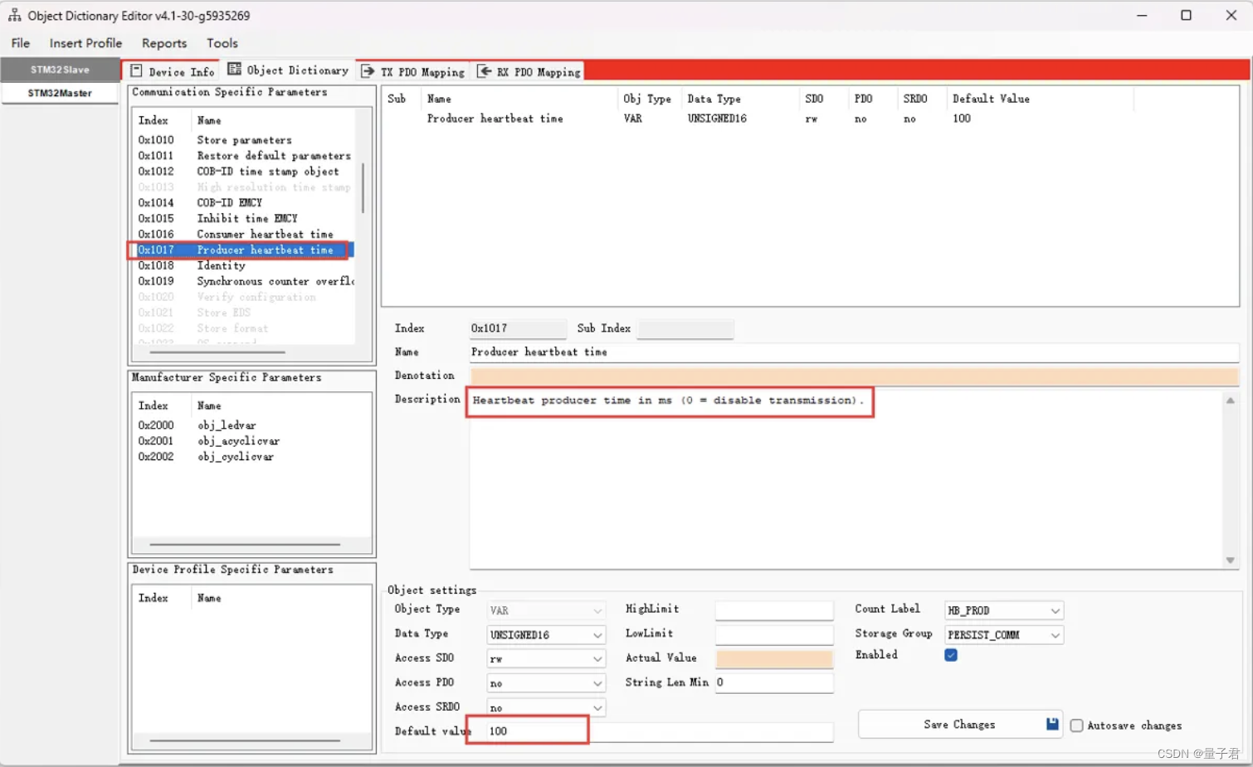Select 0x1017 Producer heartbeat time row
This screenshot has width=1253, height=767.
click(244, 250)
